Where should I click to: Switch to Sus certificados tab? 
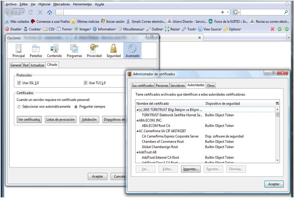click(x=143, y=86)
